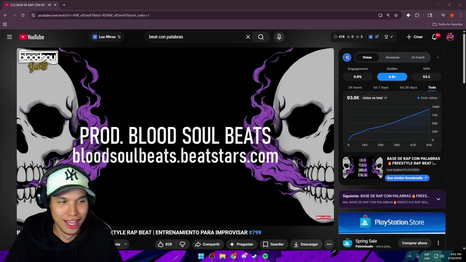Toggle the Este video chart legend
The image size is (466, 262).
(x=427, y=98)
